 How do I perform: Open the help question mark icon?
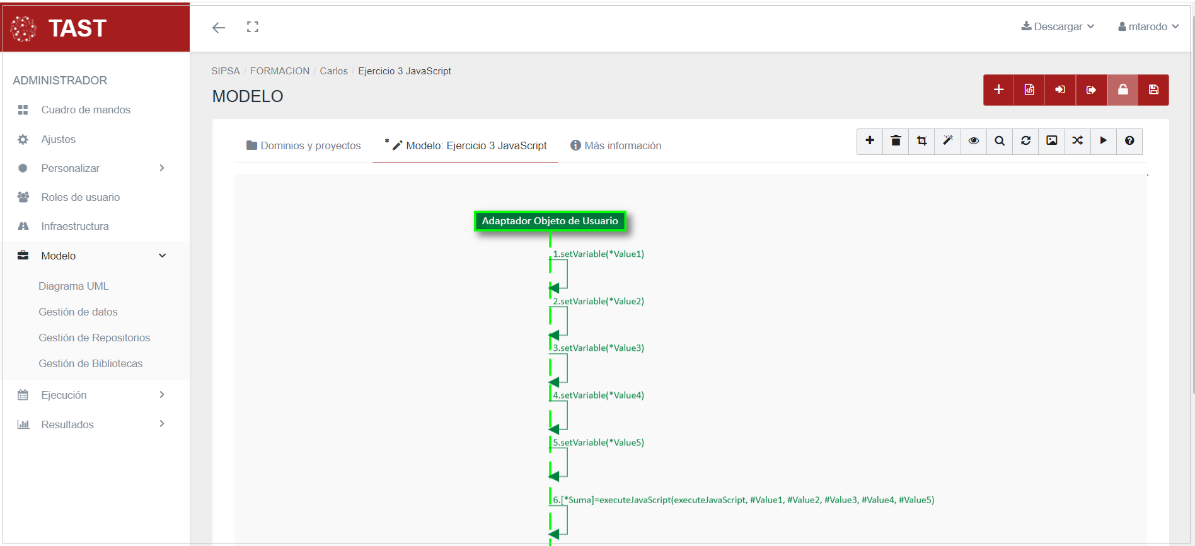1129,141
